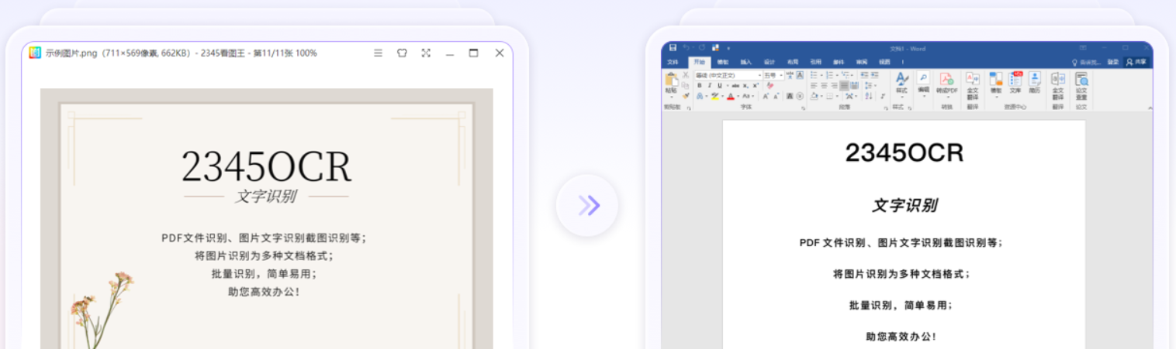The image size is (1176, 349).
Task: Click the Undo arrow in Word's title bar
Action: click(x=687, y=47)
